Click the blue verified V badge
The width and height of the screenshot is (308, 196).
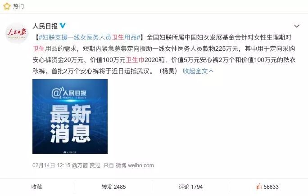coord(63,26)
